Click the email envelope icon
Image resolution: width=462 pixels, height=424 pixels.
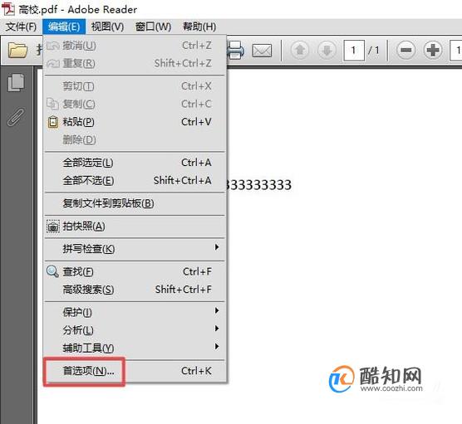point(262,51)
